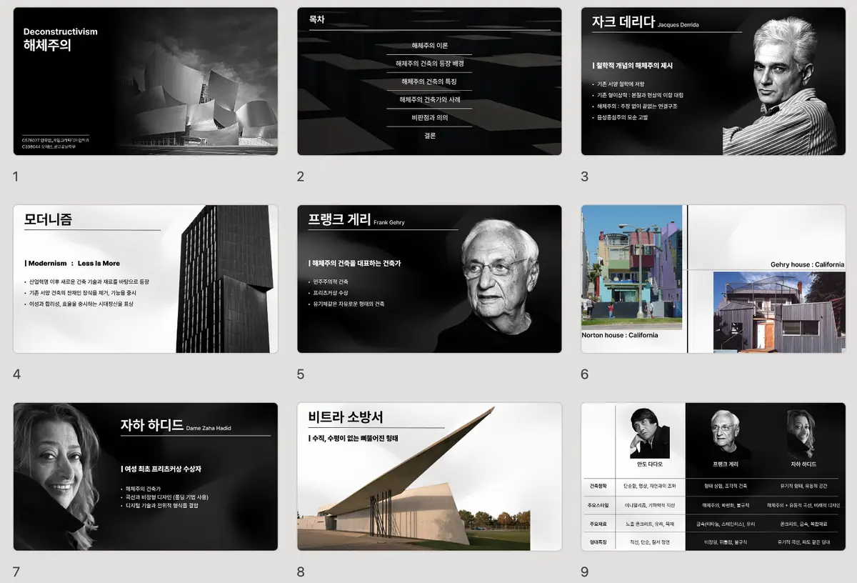The height and width of the screenshot is (583, 857).
Task: Click slide number 9 label
Action: (x=584, y=572)
